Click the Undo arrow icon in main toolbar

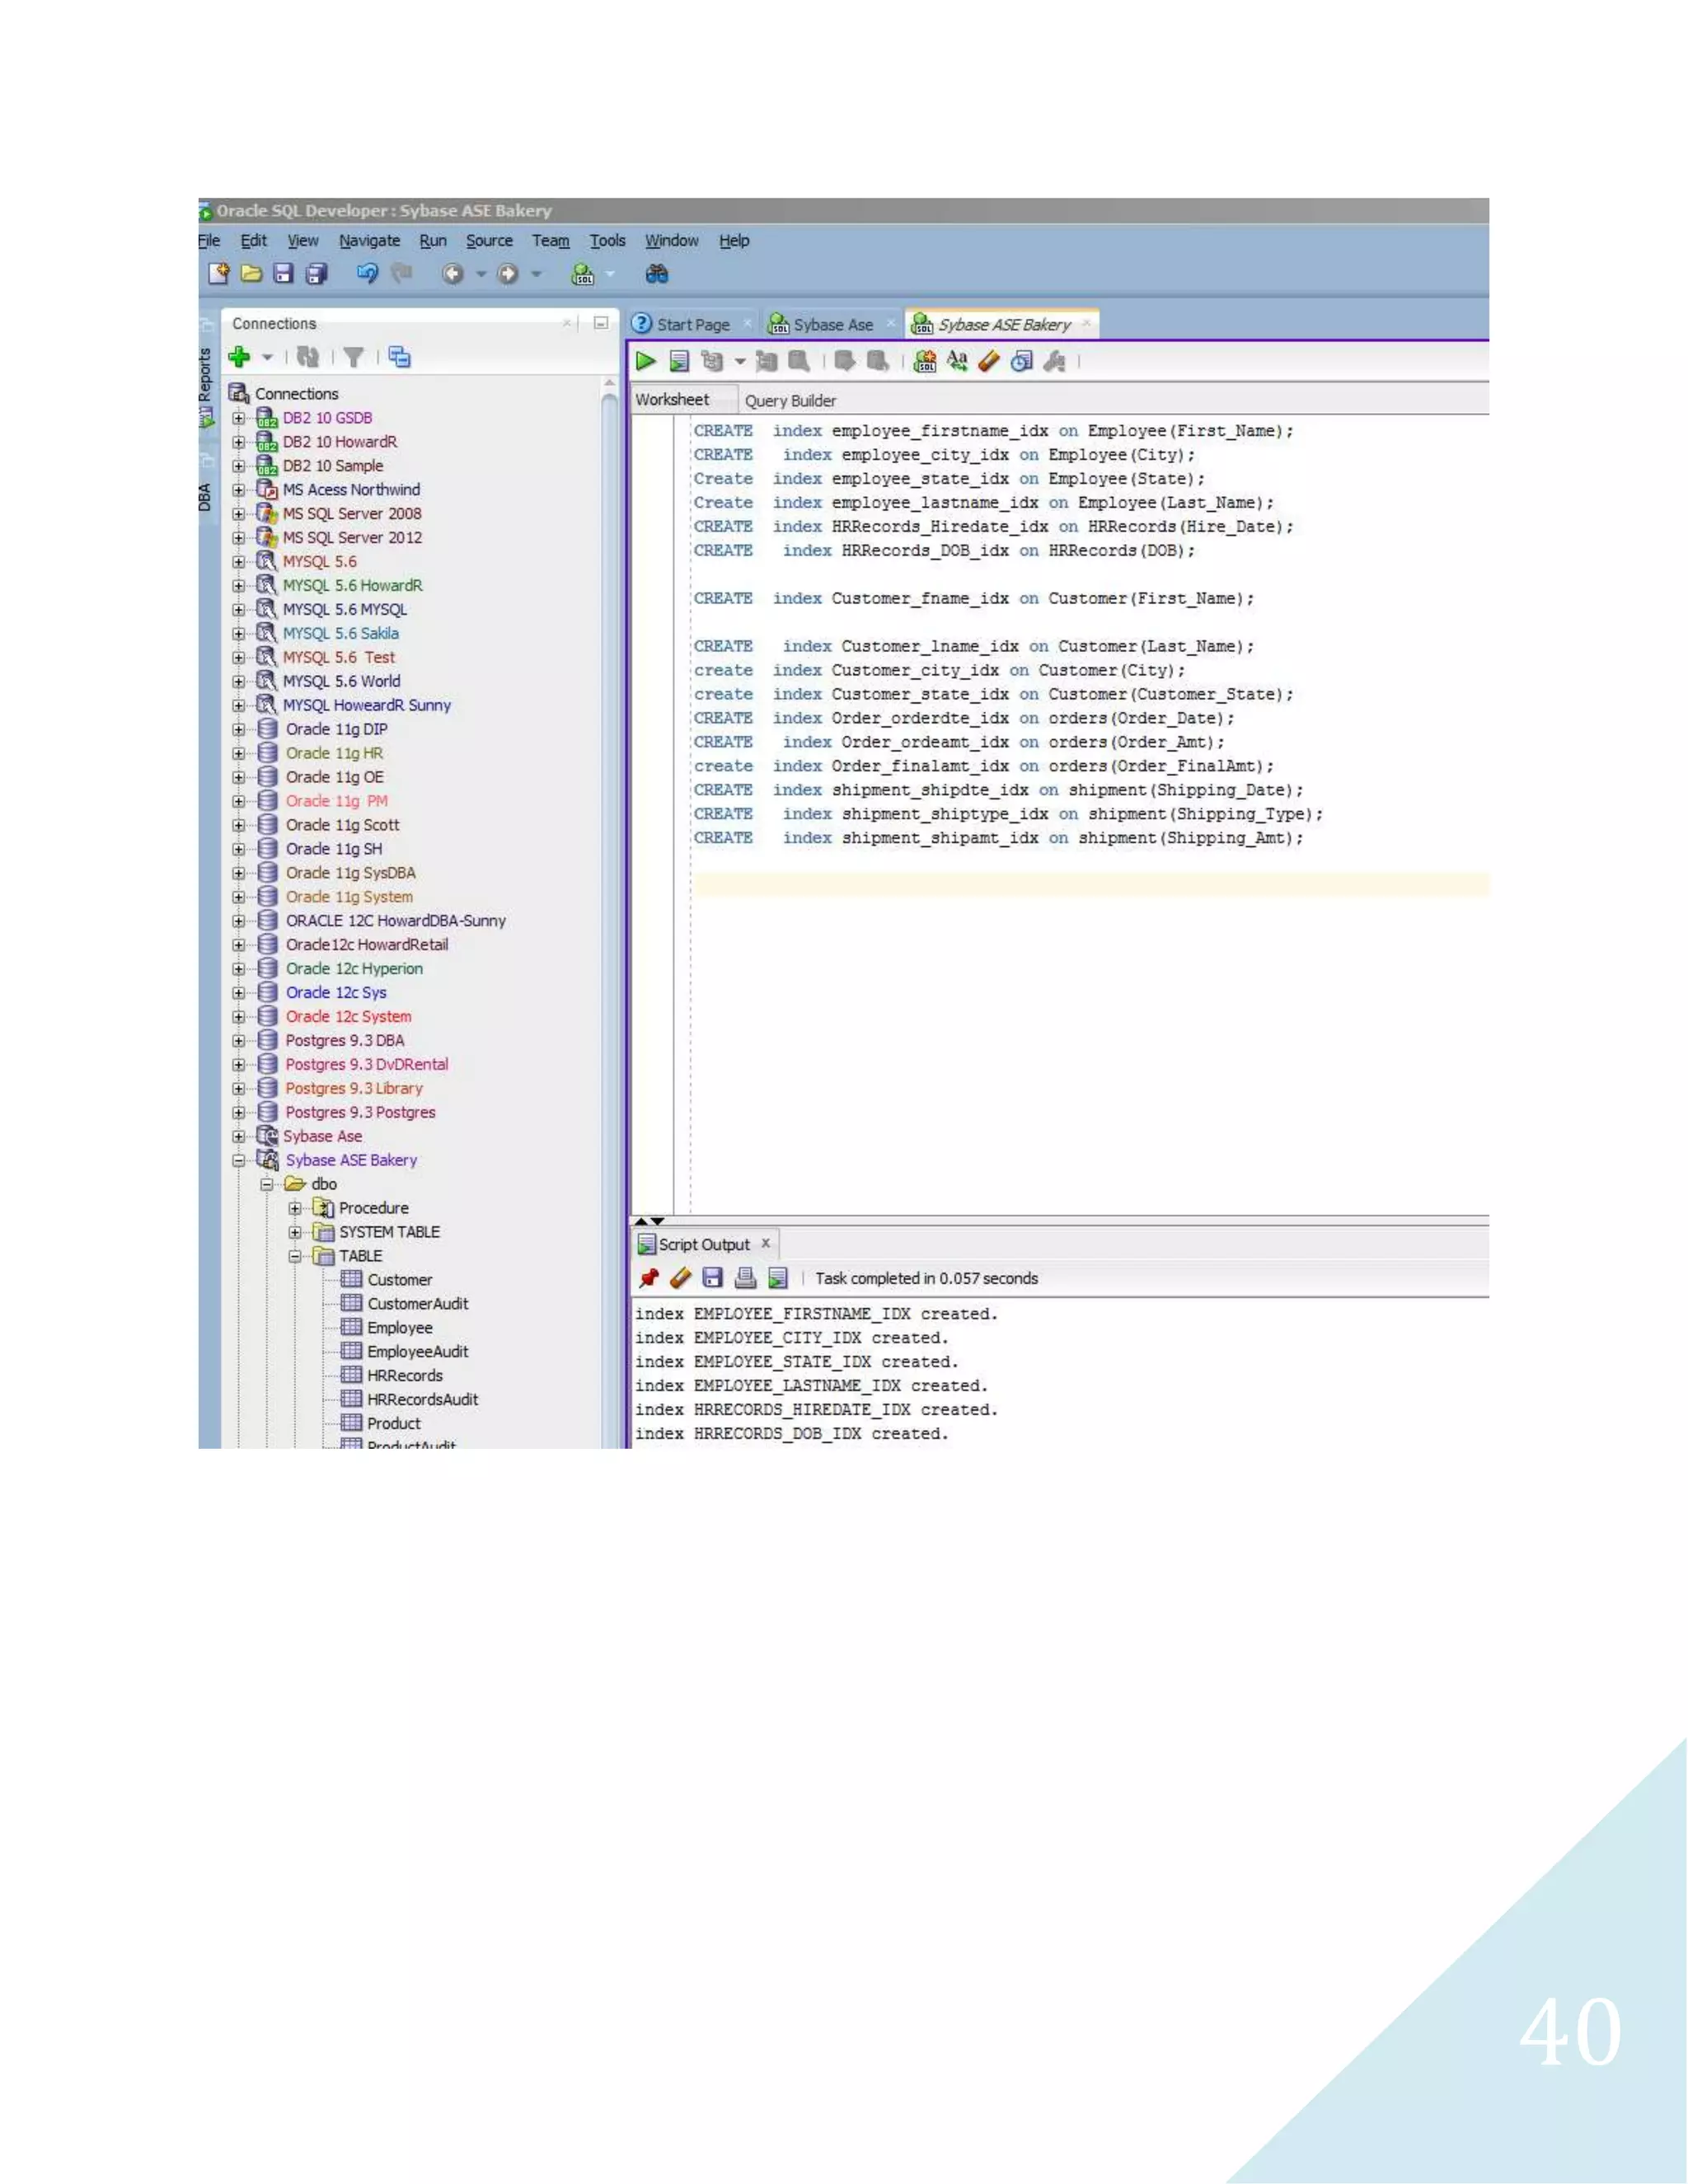tap(367, 274)
